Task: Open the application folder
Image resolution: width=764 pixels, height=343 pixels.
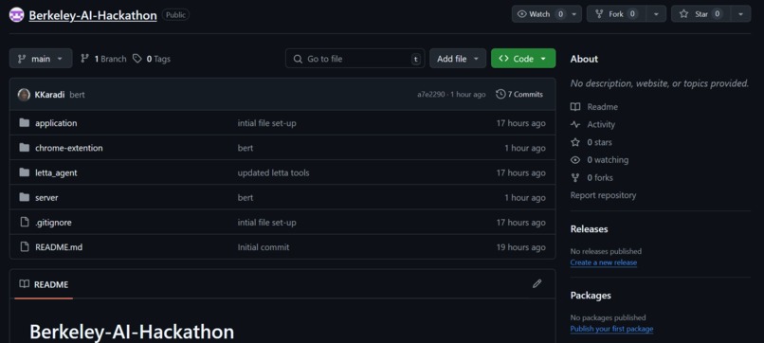Action: coord(56,123)
